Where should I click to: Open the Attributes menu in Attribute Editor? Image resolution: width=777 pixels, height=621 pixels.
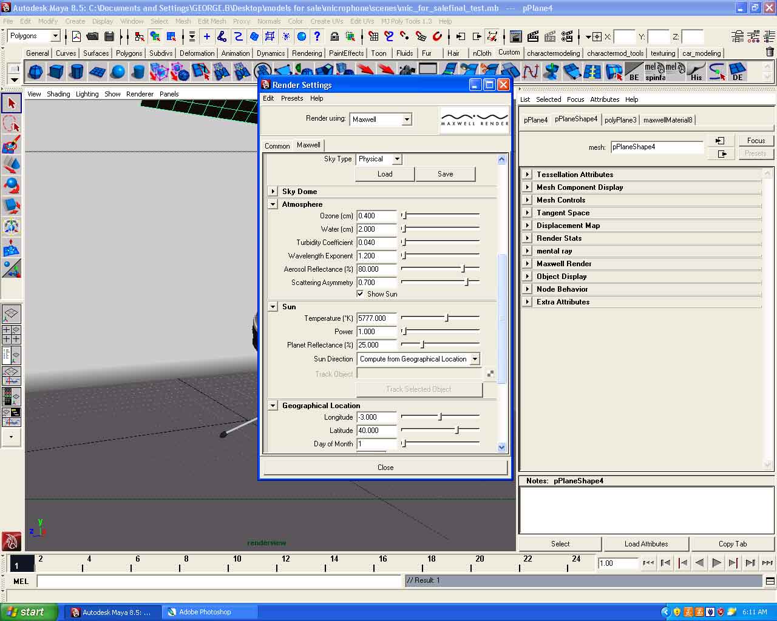pyautogui.click(x=605, y=99)
